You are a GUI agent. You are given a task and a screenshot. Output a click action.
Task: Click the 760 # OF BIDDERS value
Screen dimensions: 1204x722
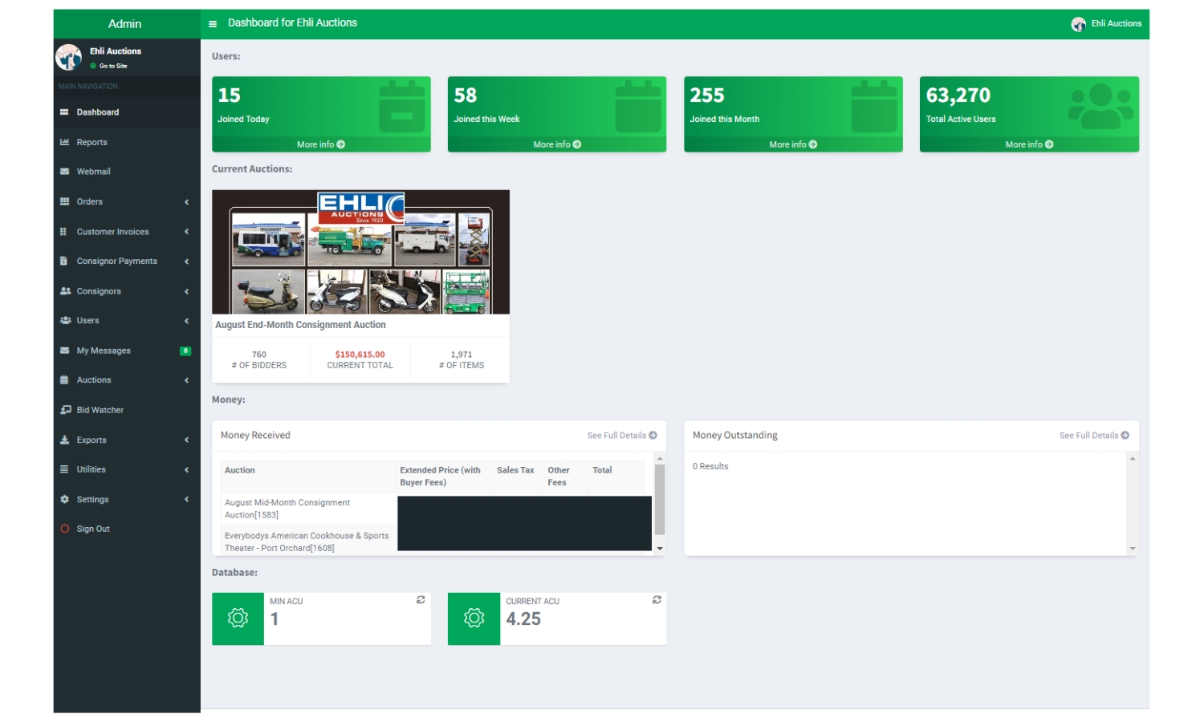coord(259,355)
